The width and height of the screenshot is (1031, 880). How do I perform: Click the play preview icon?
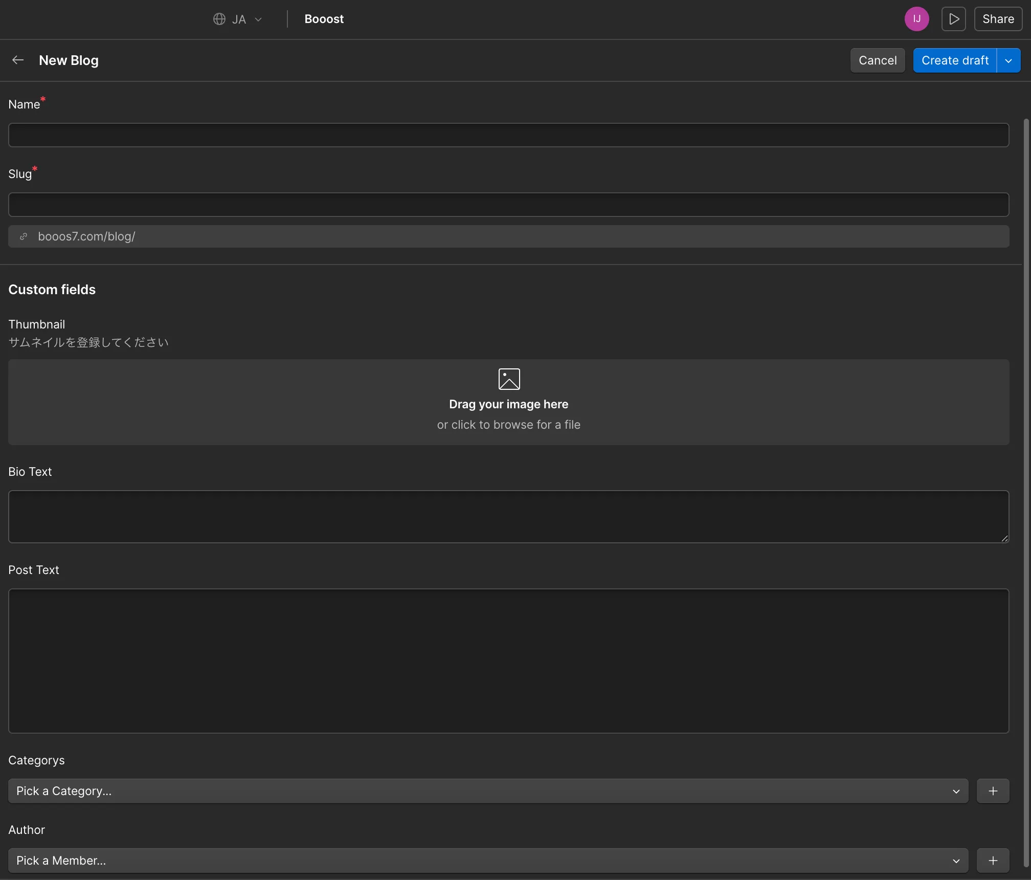(x=953, y=19)
